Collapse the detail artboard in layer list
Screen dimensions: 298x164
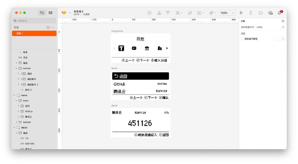pyautogui.click(x=14, y=127)
